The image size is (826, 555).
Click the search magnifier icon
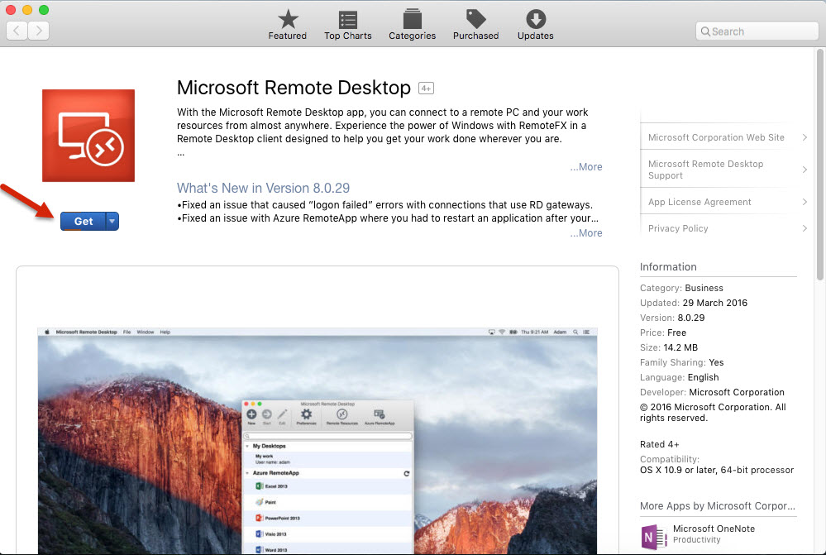pos(709,30)
